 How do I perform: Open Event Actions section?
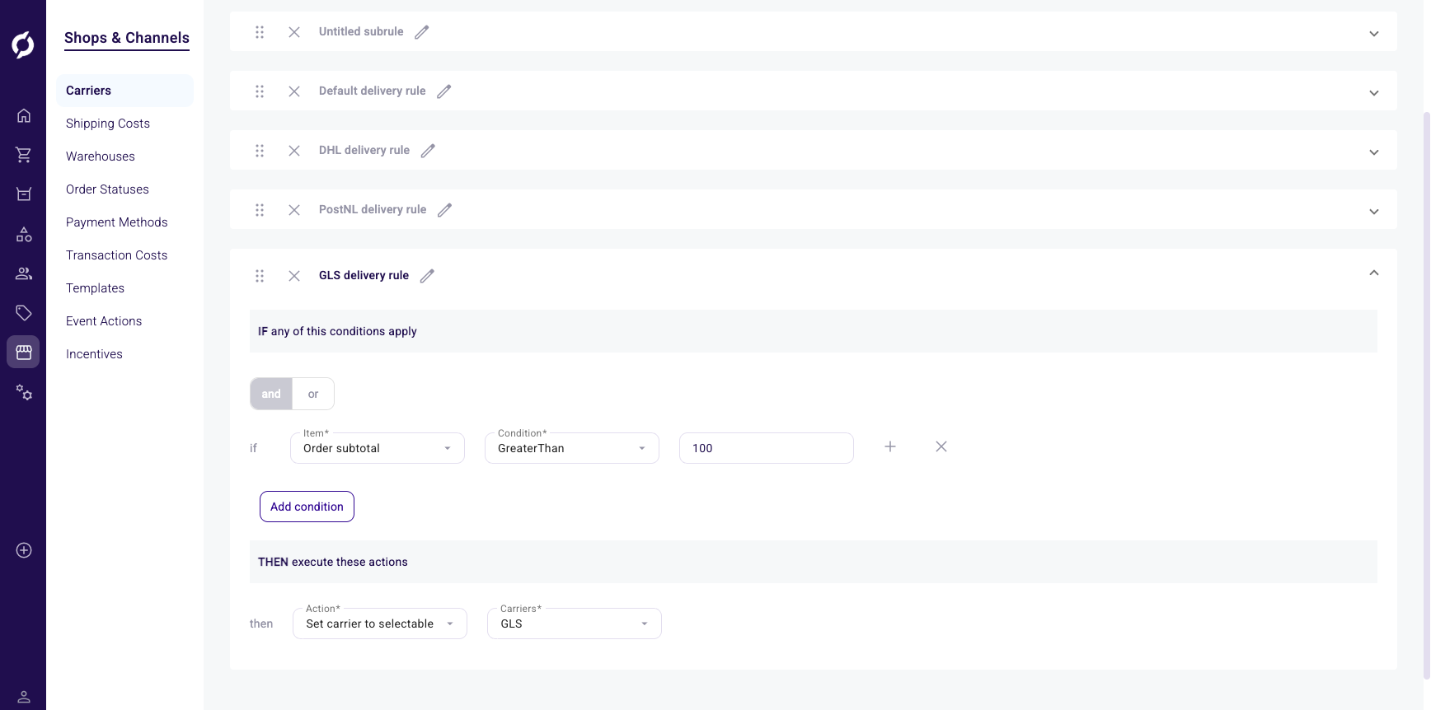[104, 321]
